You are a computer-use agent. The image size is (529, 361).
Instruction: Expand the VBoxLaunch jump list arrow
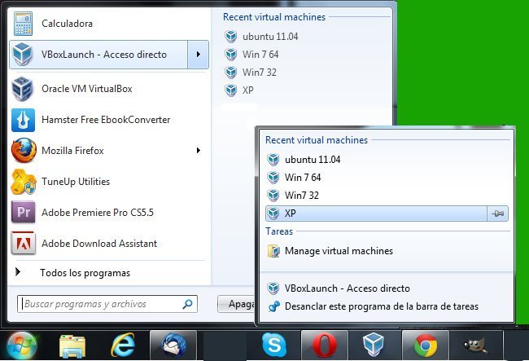pyautogui.click(x=199, y=55)
